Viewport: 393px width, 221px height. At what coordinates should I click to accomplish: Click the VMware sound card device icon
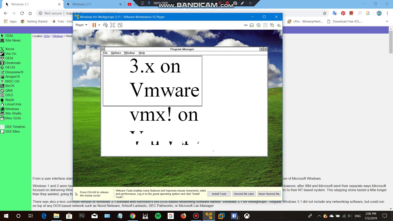coord(279,25)
